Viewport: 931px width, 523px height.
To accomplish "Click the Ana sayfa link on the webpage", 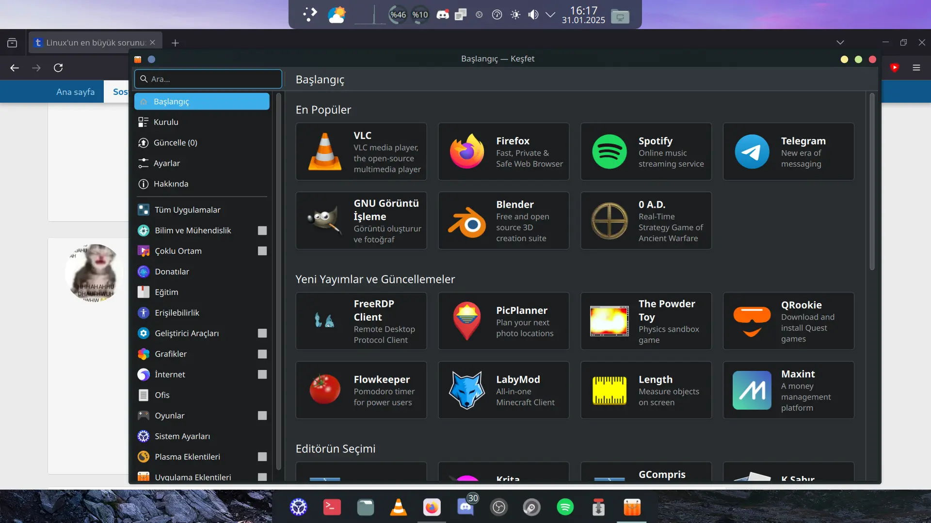I will coord(76,92).
